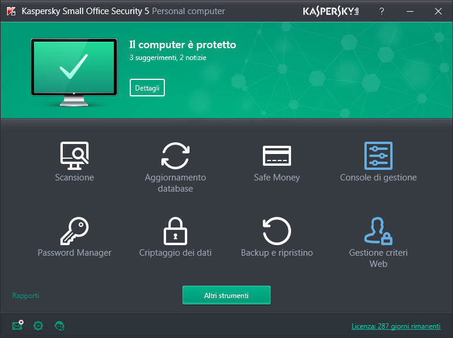Image resolution: width=453 pixels, height=338 pixels.
Task: Click the Altri strumenti button
Action: point(226,295)
